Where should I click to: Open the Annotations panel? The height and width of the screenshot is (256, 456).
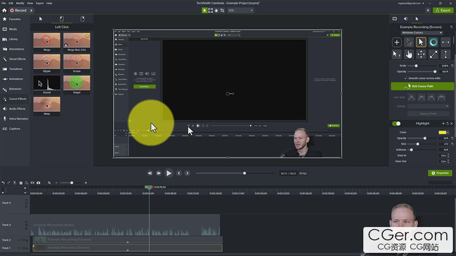pos(13,49)
